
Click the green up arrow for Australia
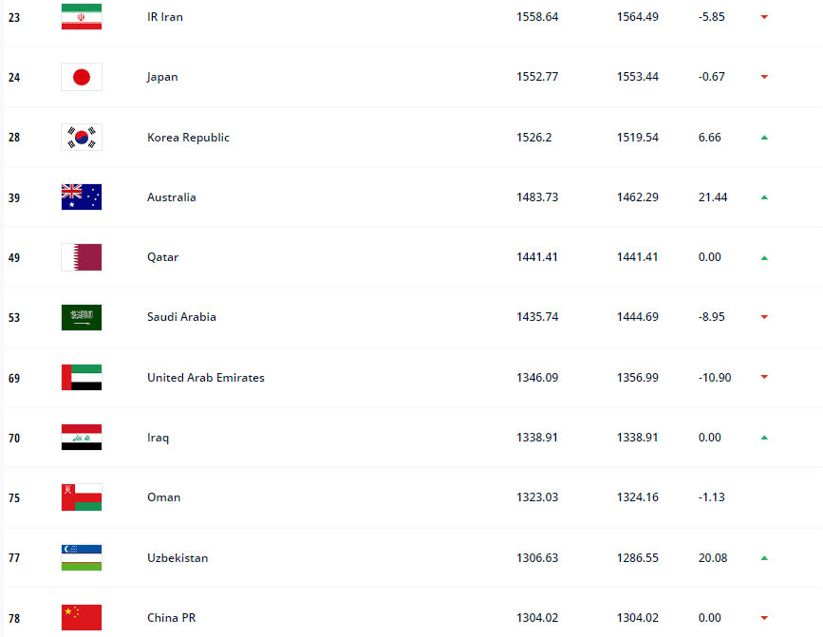[763, 197]
